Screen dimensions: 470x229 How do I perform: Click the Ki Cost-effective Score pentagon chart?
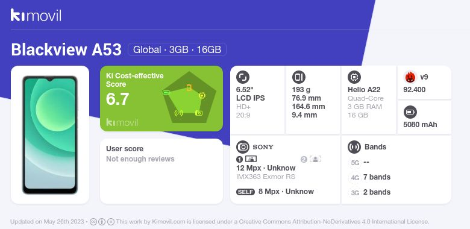coord(189,98)
